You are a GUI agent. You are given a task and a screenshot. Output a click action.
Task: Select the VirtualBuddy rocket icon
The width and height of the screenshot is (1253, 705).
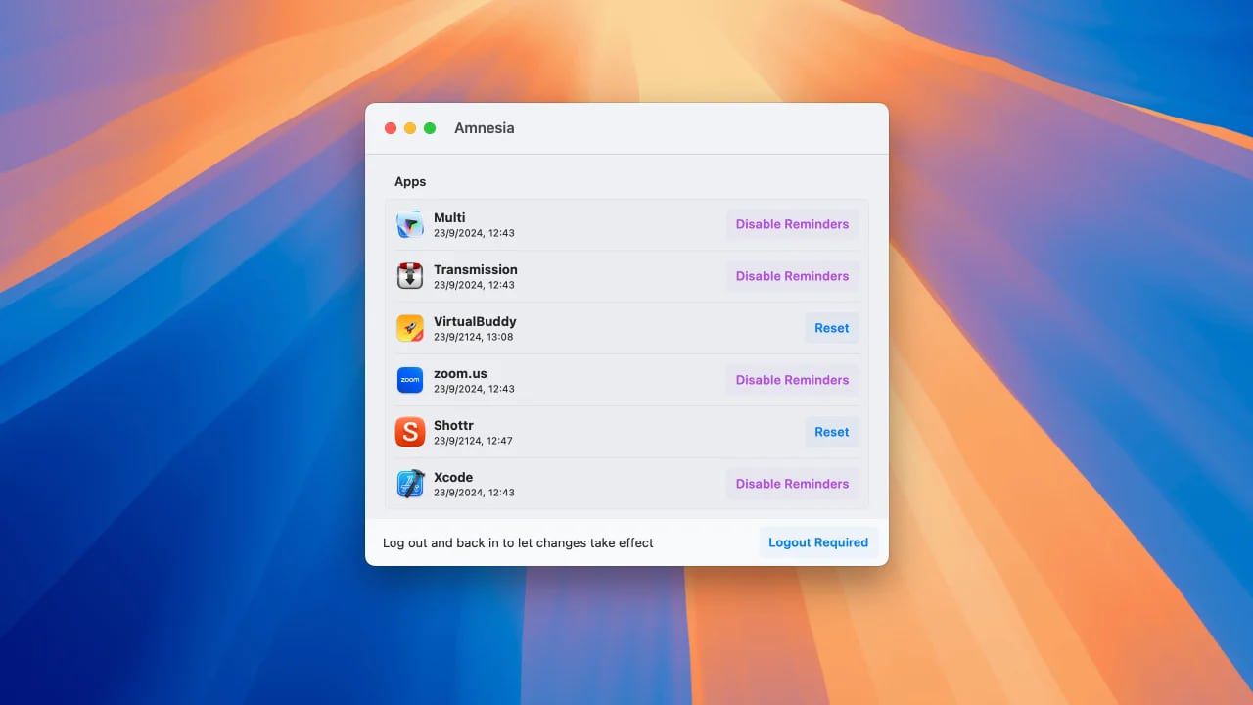click(x=409, y=328)
